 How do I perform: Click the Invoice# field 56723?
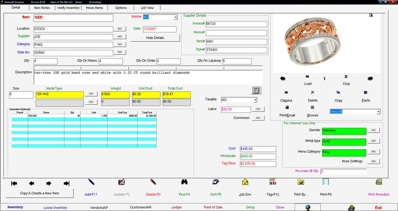[236, 24]
